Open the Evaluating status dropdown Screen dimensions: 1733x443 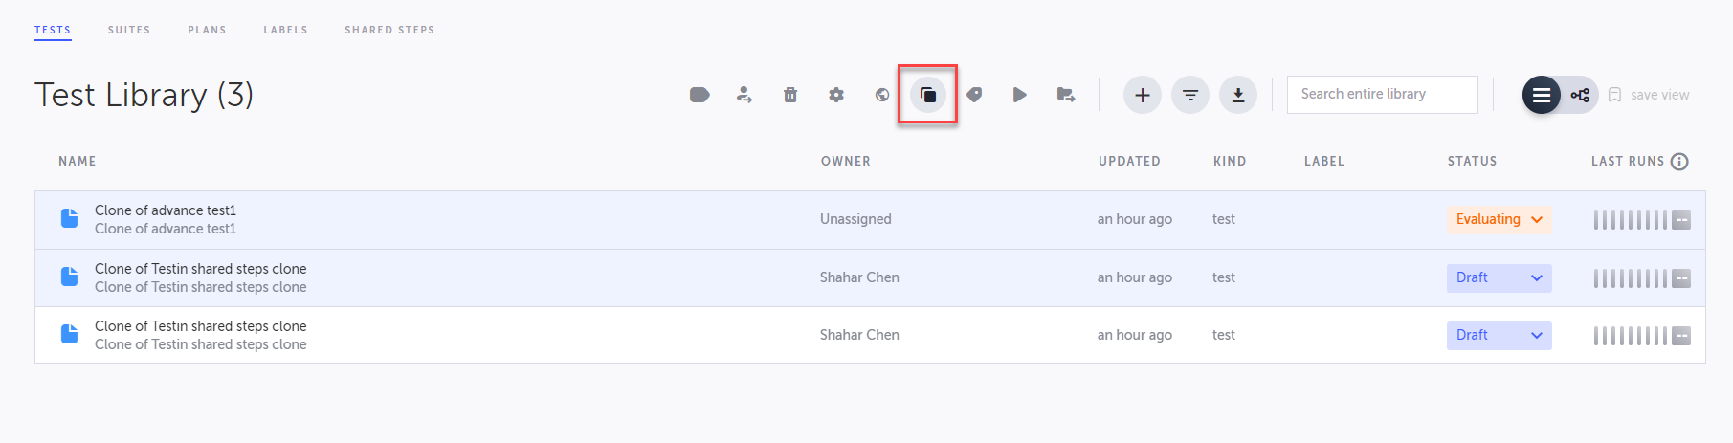pyautogui.click(x=1499, y=219)
